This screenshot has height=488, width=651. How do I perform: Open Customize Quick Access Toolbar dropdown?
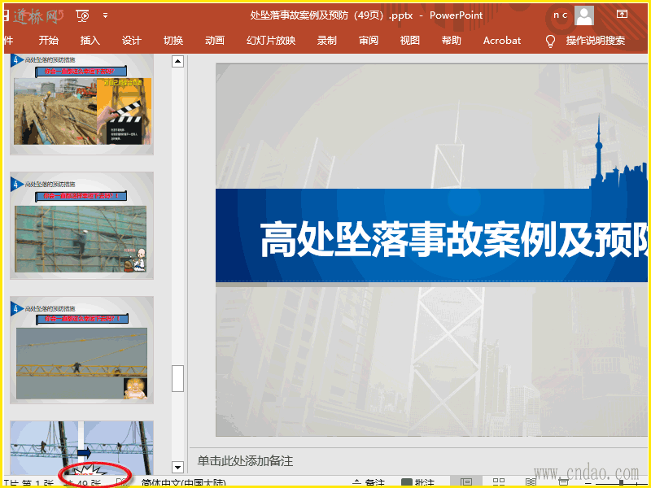106,15
